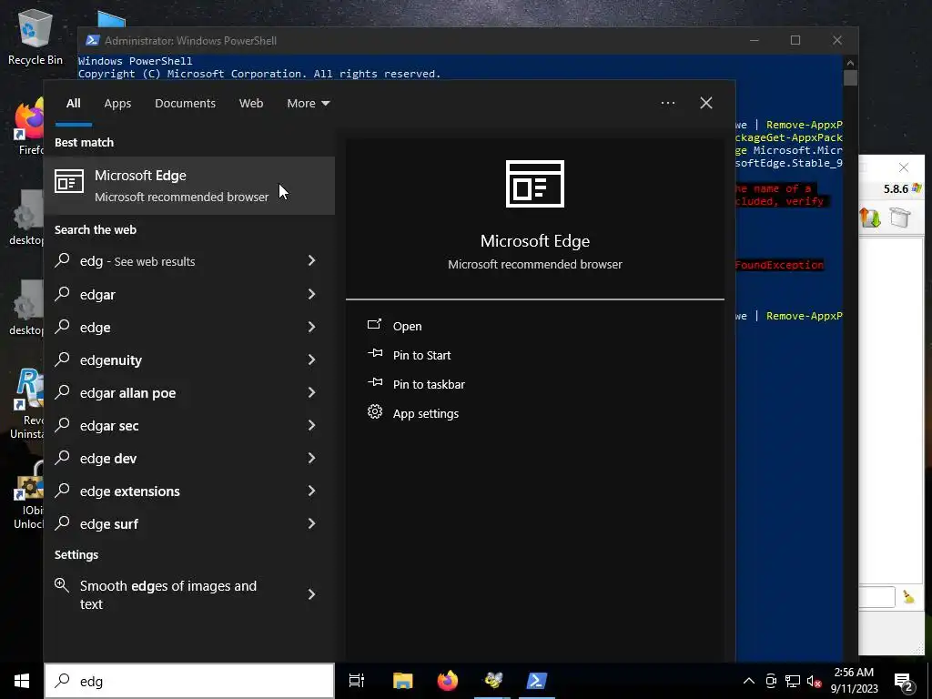The height and width of the screenshot is (699, 932).
Task: Click the green-orange arrows icon in the right window
Action: 870,218
